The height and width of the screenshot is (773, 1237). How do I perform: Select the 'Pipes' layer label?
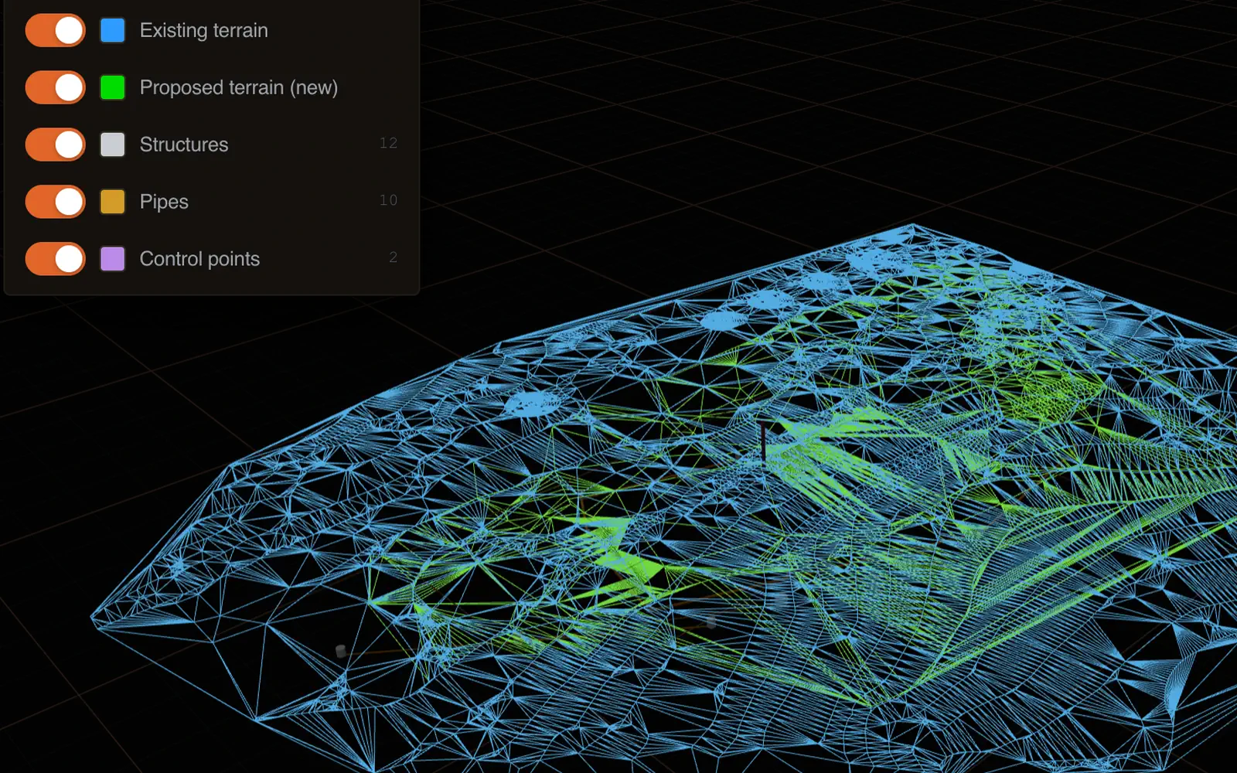click(164, 202)
